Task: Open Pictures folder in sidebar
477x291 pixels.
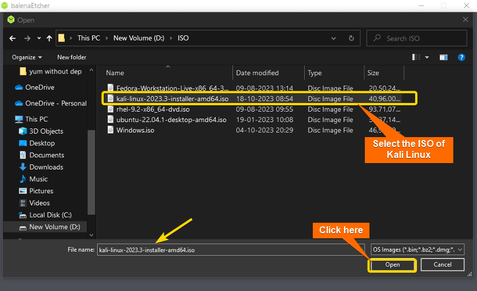Action: pyautogui.click(x=42, y=191)
